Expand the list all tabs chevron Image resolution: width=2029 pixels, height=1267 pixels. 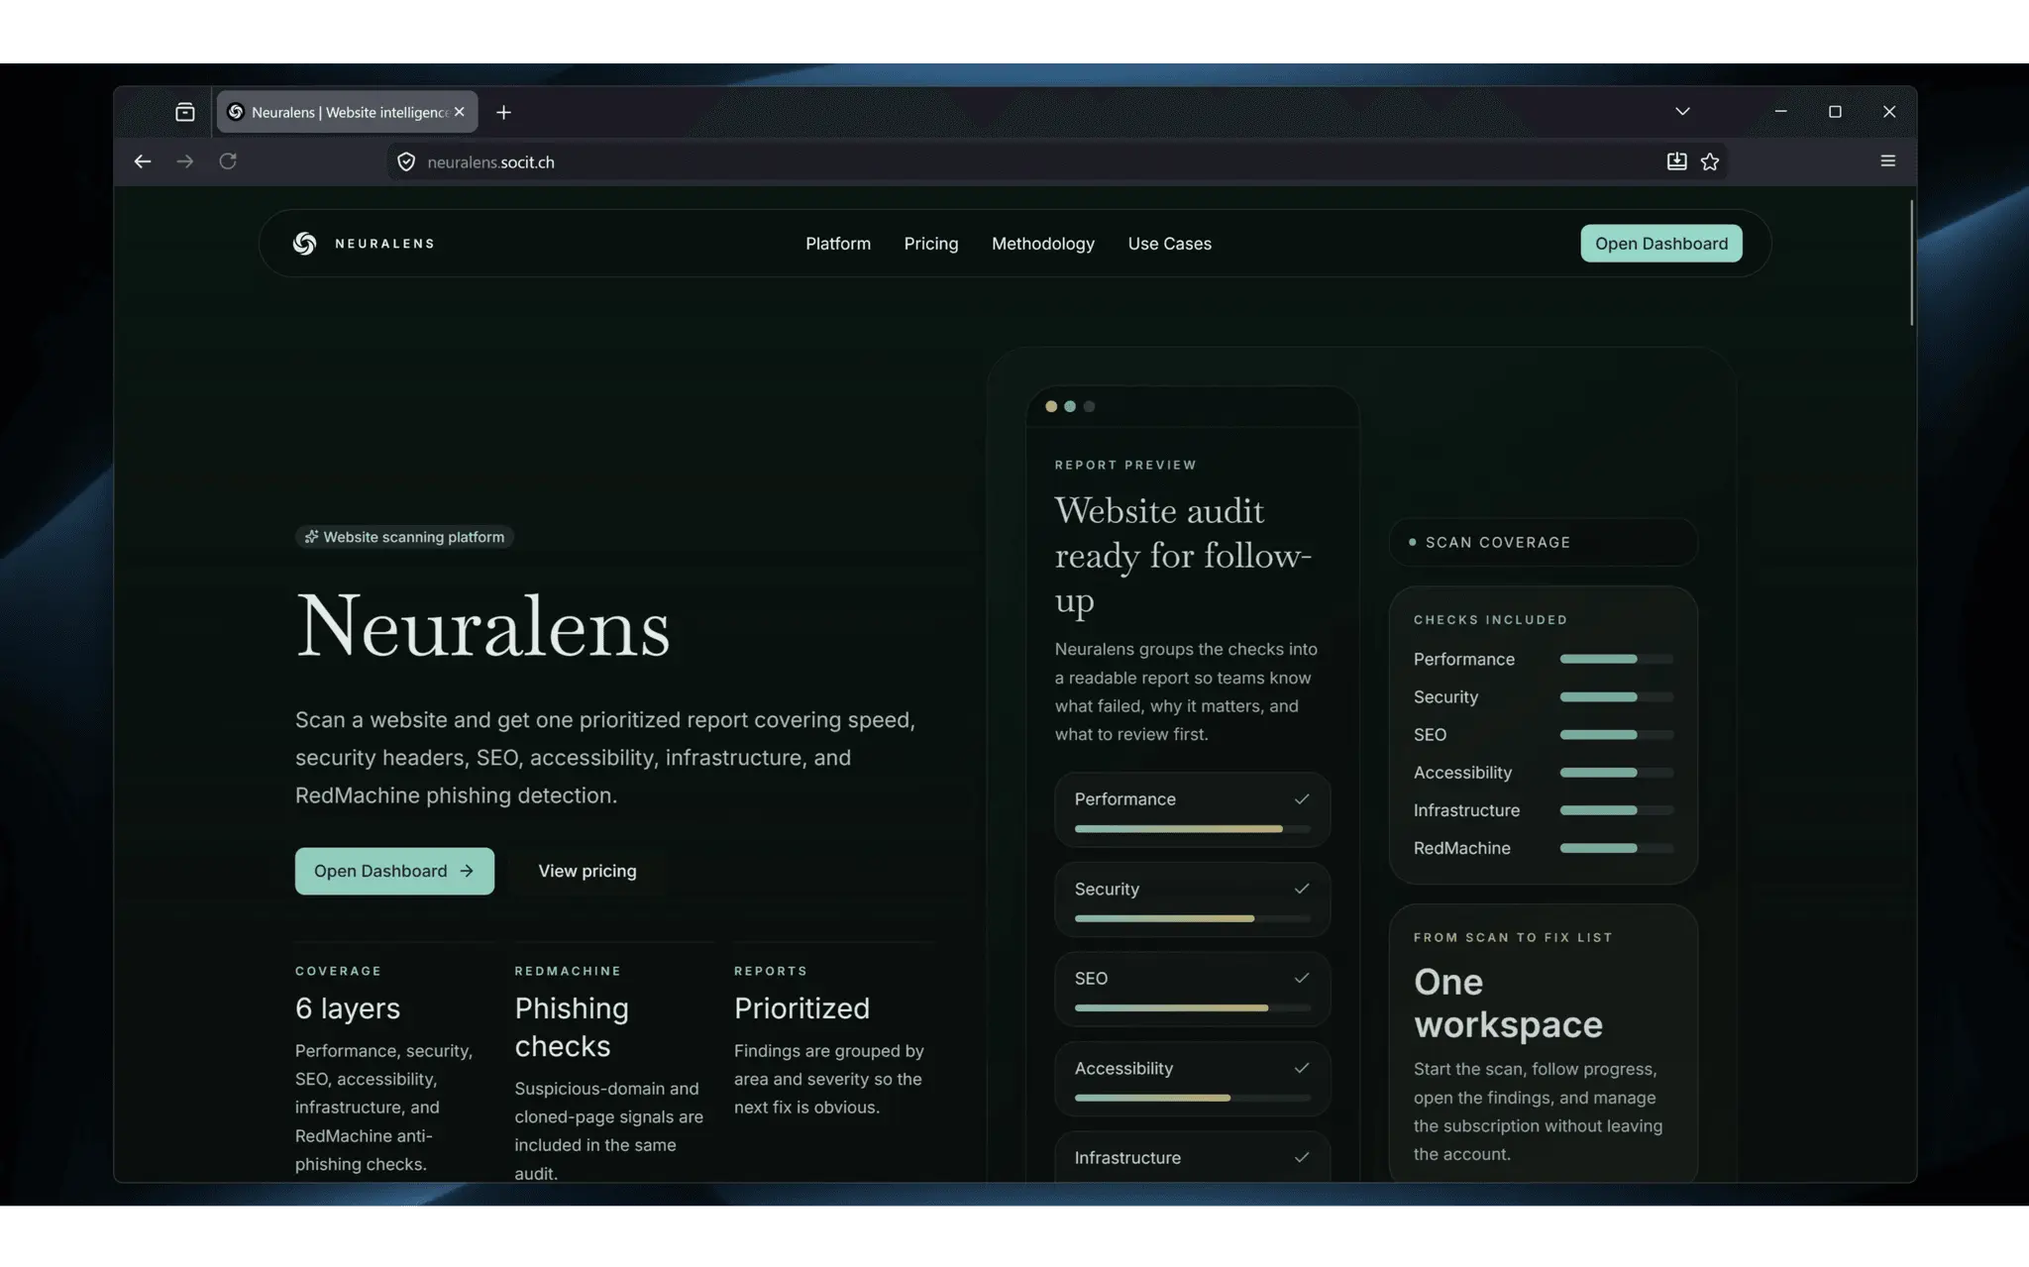pyautogui.click(x=1682, y=112)
